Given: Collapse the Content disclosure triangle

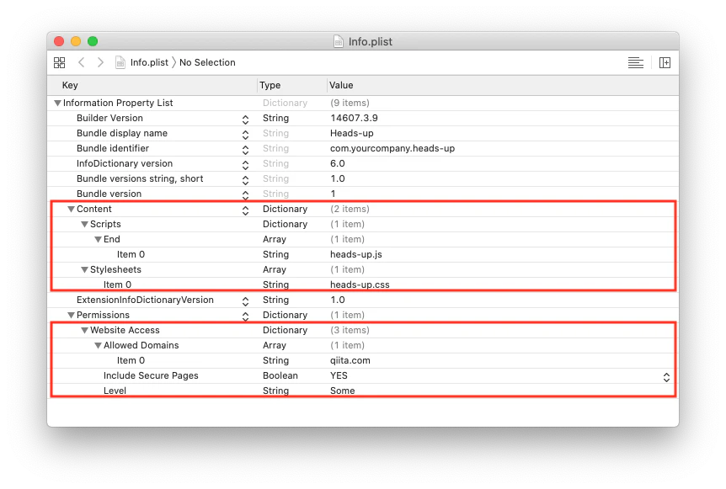Looking at the screenshot, I should [x=71, y=209].
